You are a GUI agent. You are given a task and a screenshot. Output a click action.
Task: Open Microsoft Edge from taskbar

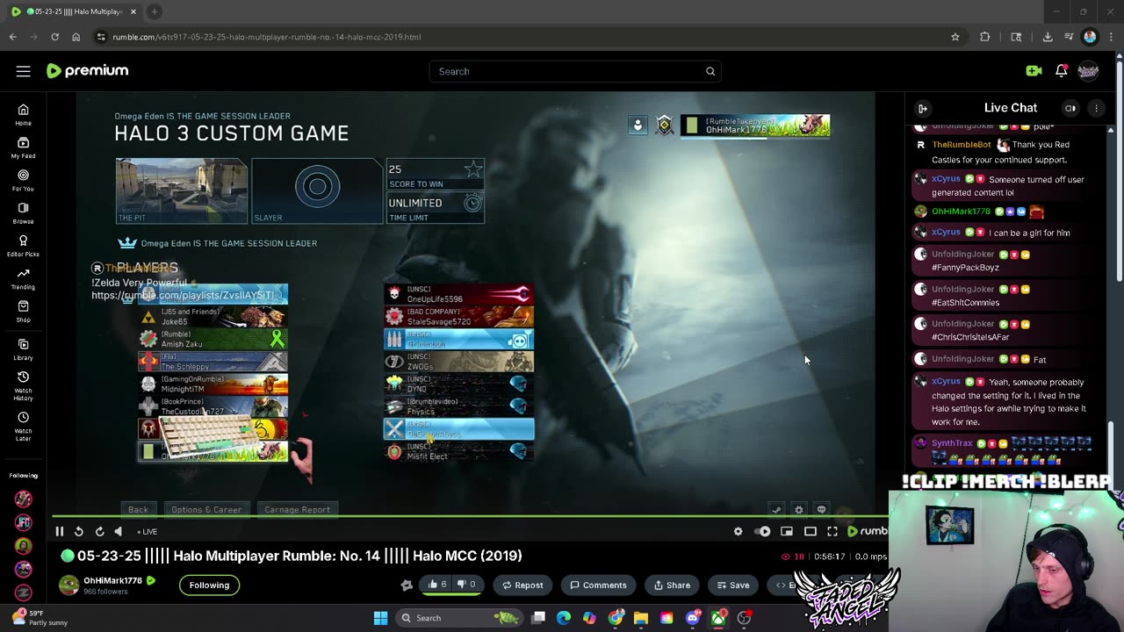[564, 618]
